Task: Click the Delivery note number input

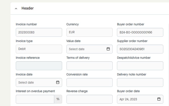Action: (140, 82)
